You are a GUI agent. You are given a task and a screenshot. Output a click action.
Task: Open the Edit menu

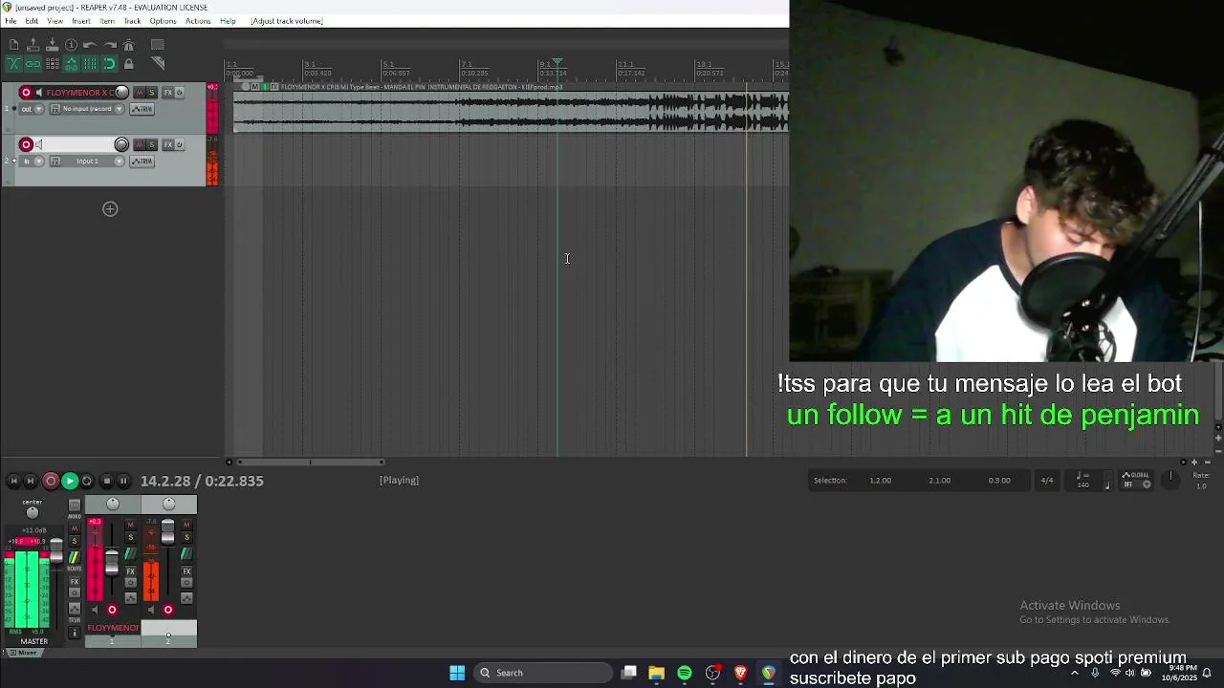point(32,21)
